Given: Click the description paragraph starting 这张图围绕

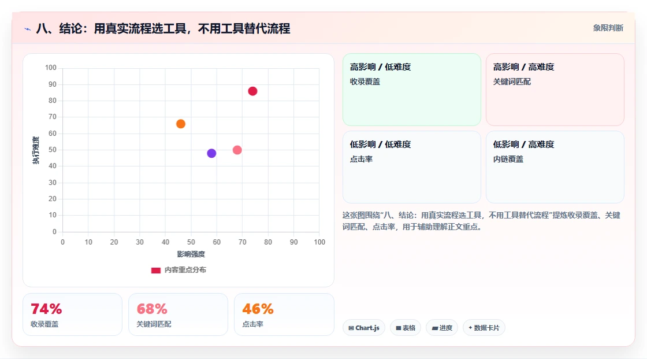Looking at the screenshot, I should pyautogui.click(x=481, y=221).
